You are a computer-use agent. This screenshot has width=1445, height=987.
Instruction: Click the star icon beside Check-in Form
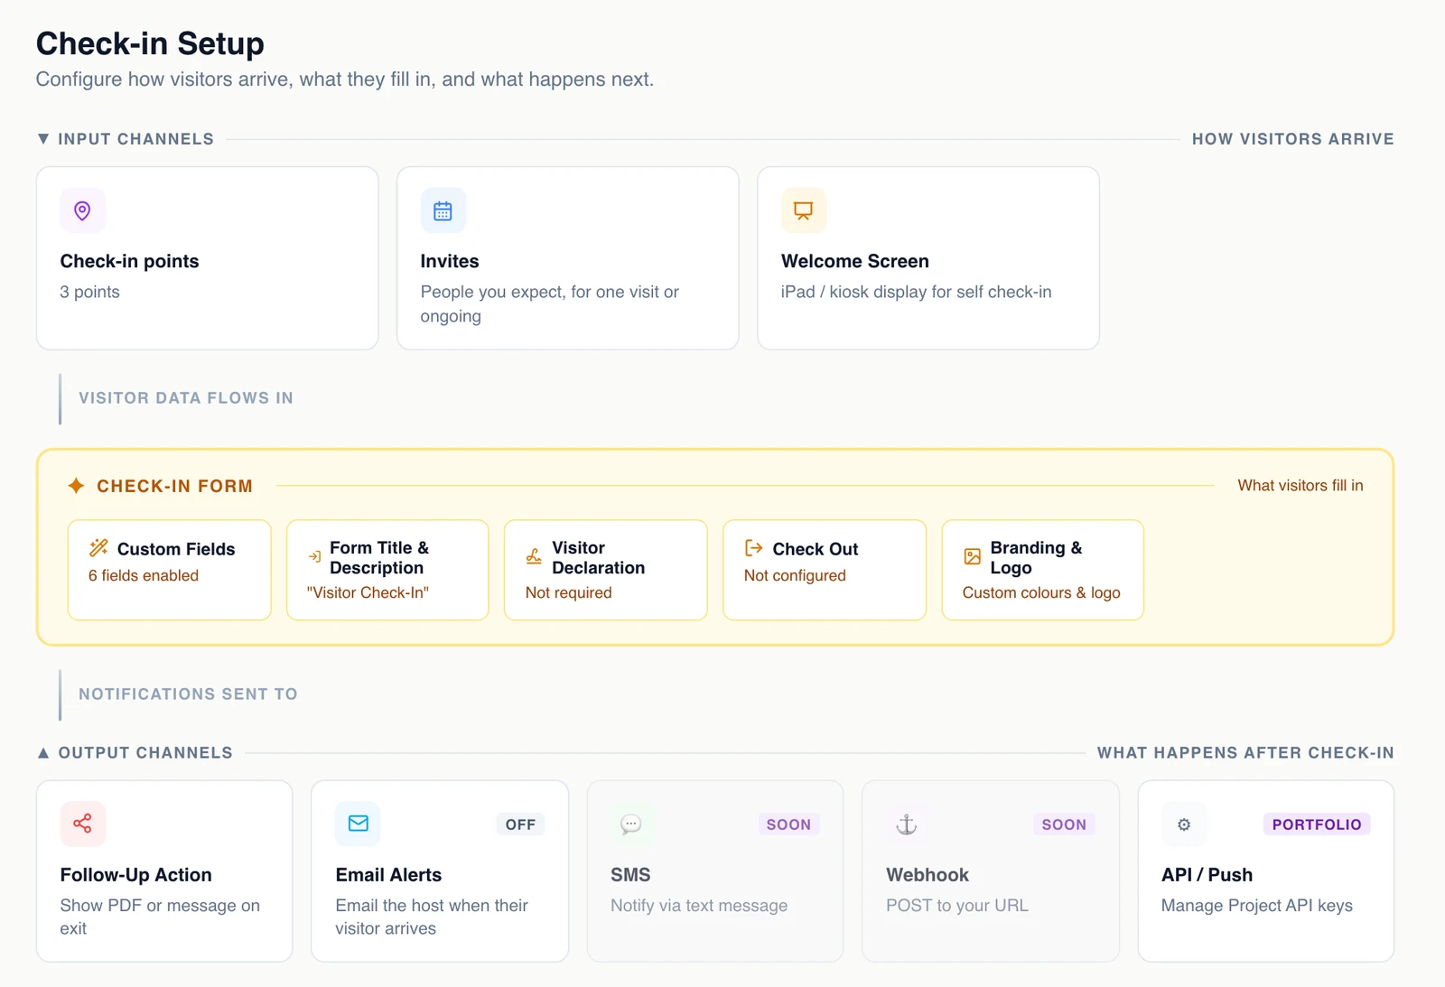coord(76,486)
